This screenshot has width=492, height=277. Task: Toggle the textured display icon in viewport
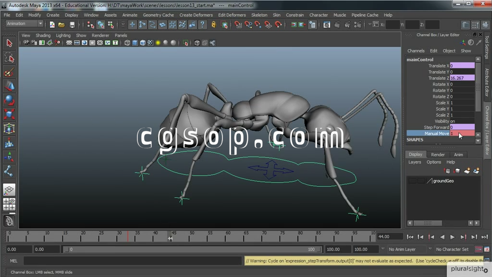(x=150, y=43)
